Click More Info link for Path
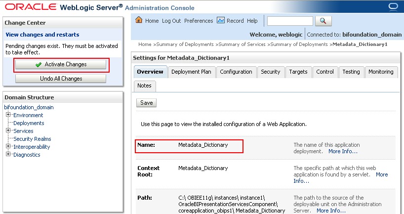Viewport: 404px width, 214px height. click(331, 211)
